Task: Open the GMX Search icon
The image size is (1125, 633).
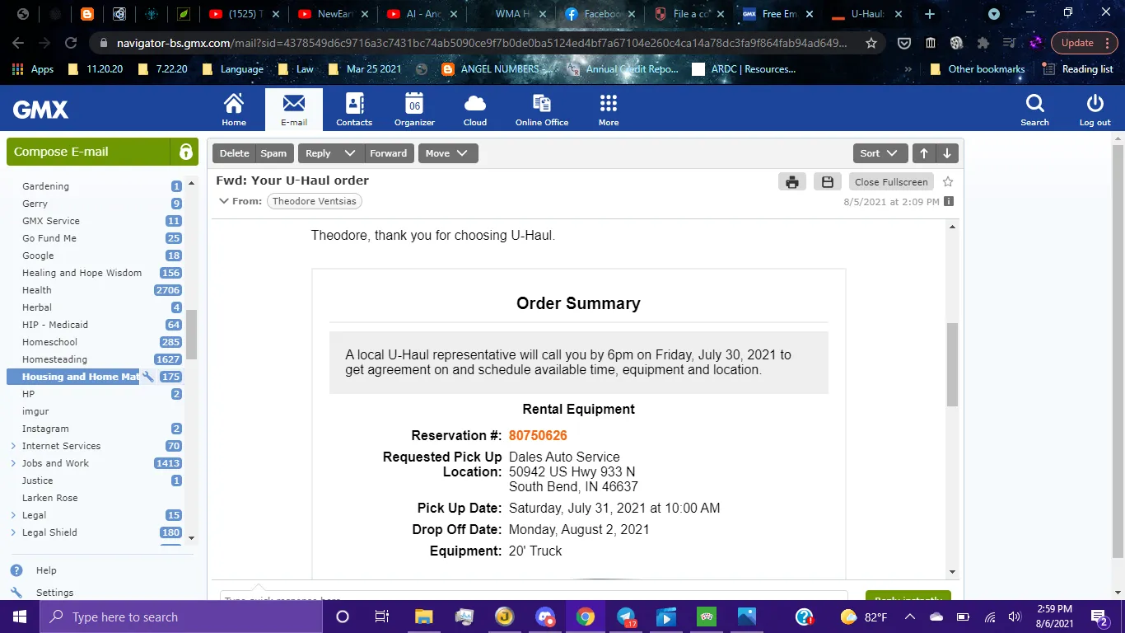Action: click(1034, 109)
